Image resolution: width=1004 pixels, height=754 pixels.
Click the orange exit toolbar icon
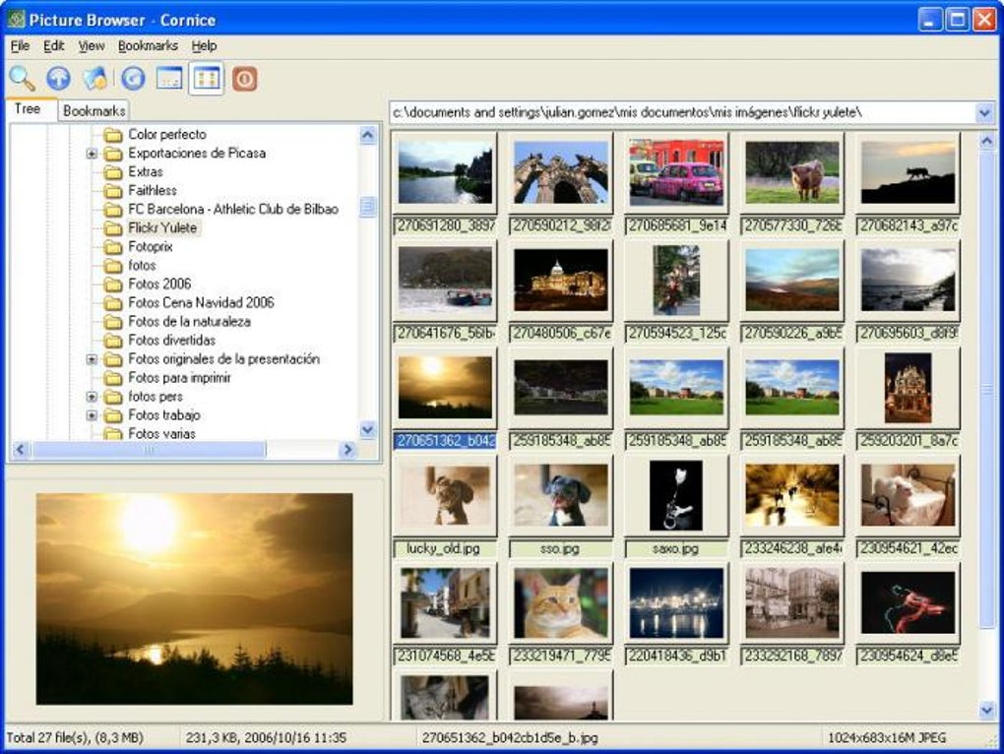pos(244,79)
